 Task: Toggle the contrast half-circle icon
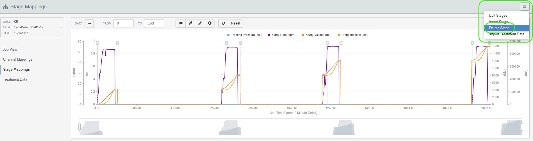210,23
